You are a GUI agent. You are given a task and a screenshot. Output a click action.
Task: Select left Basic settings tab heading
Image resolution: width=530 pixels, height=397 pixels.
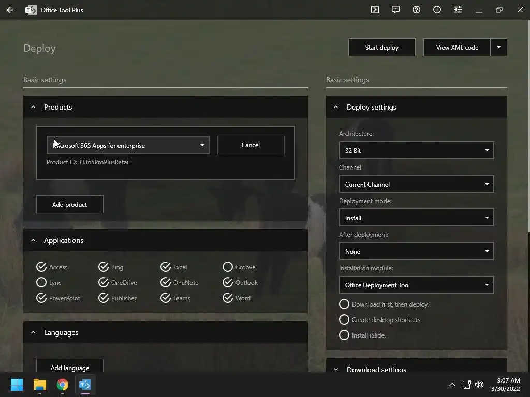click(45, 80)
